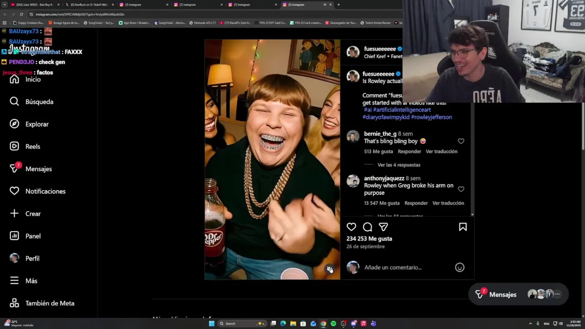Go back in browser history
The image size is (585, 329).
(5, 14)
